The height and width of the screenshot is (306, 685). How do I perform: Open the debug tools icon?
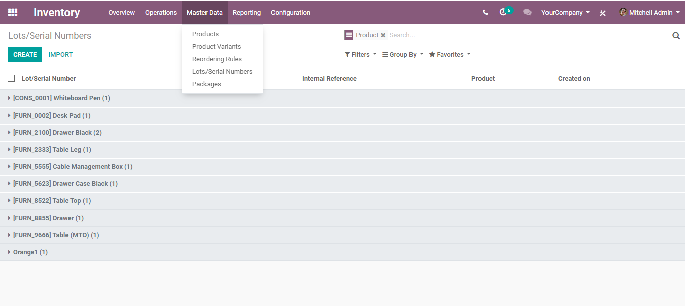[x=603, y=13]
